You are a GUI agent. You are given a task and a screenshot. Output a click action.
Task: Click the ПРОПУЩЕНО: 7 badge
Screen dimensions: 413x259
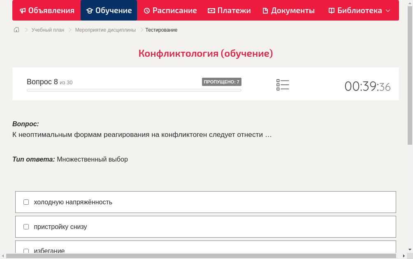[222, 81]
